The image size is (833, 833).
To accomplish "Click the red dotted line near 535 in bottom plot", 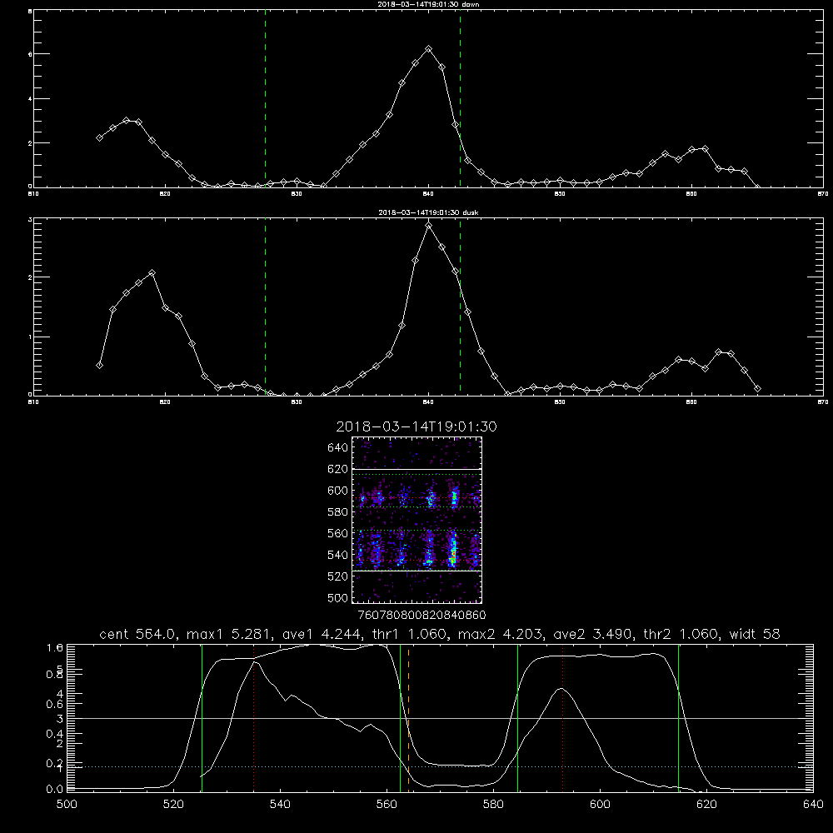I will tap(254, 717).
